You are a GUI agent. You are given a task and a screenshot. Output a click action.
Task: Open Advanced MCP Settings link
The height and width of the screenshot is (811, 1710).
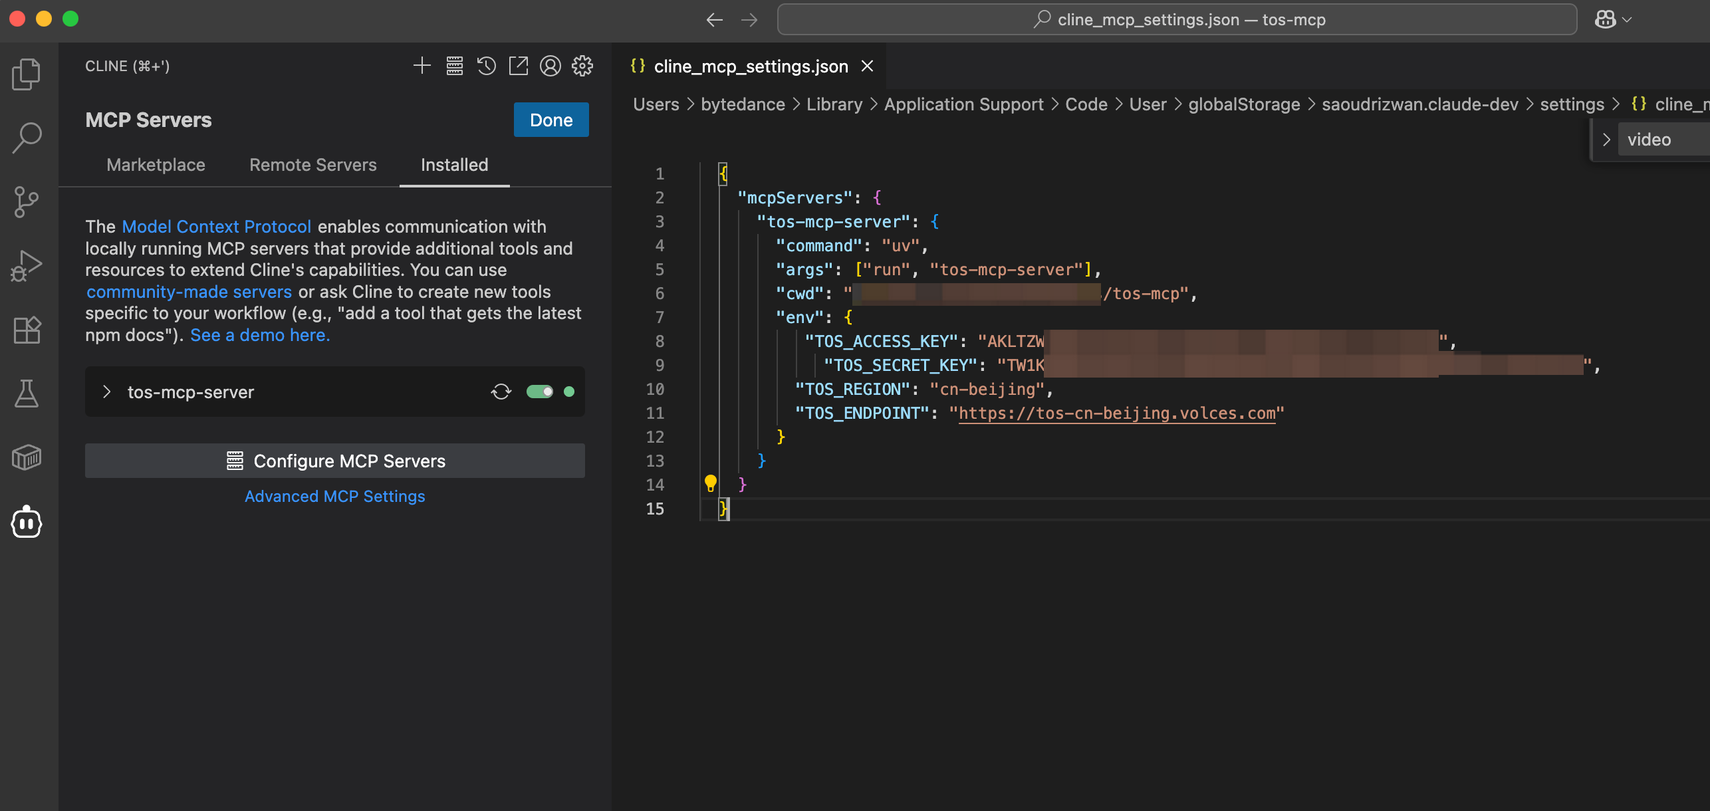pyautogui.click(x=334, y=497)
